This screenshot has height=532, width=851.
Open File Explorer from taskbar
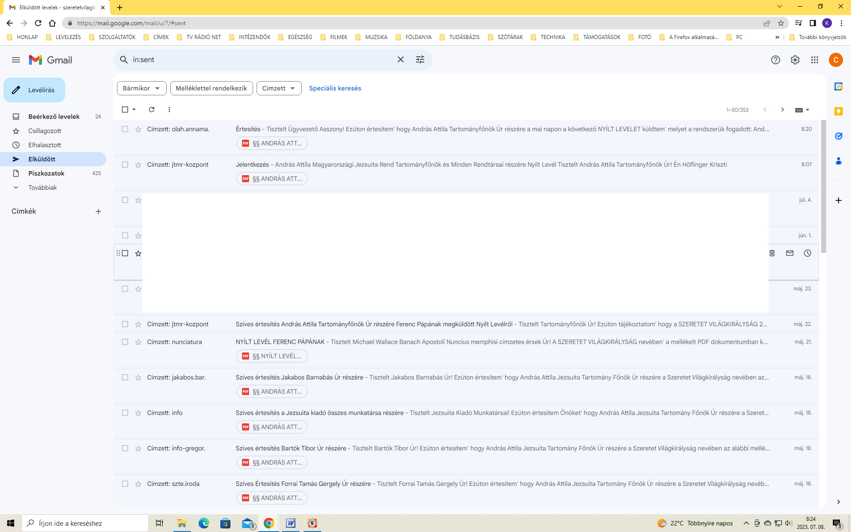182,523
